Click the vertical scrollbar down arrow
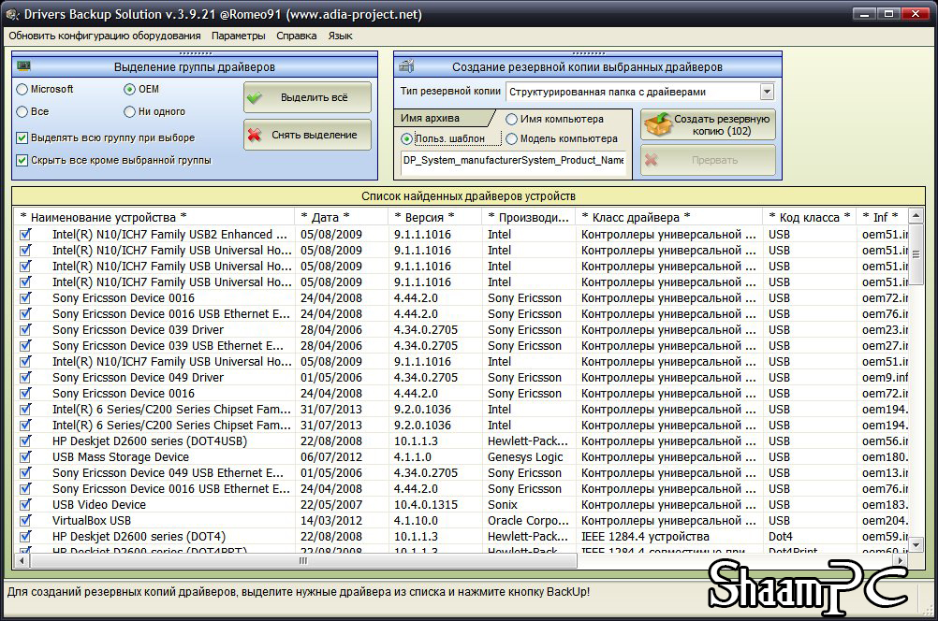This screenshot has width=938, height=621. coord(916,544)
